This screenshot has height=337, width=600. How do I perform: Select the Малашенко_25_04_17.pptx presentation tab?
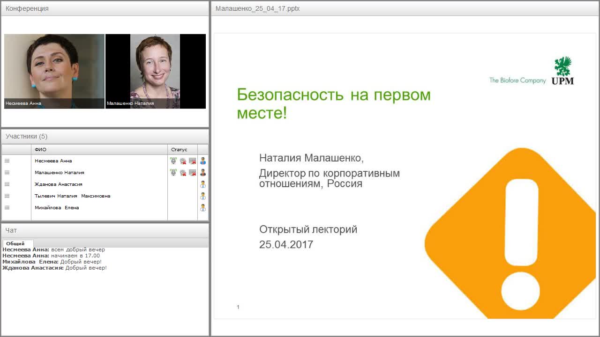257,8
